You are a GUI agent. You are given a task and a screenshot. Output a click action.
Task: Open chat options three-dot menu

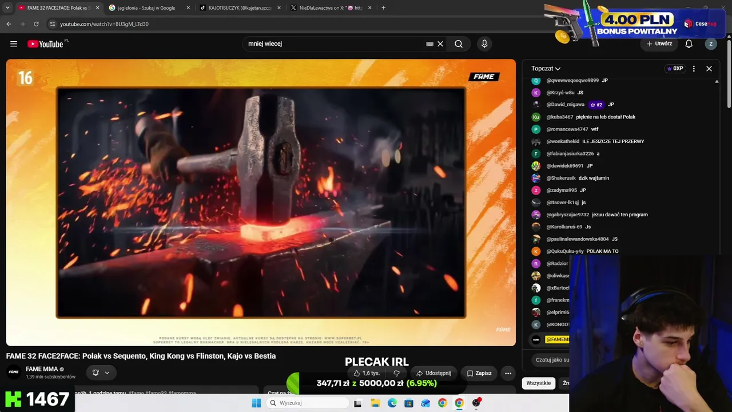694,69
